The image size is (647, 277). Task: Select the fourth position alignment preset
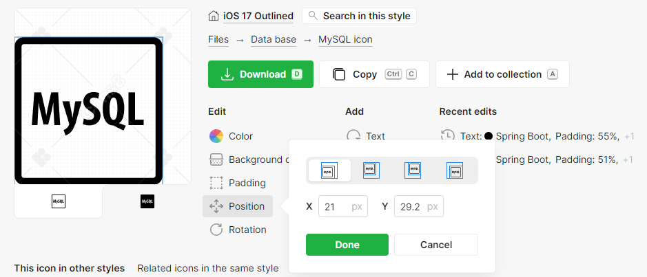coord(455,170)
